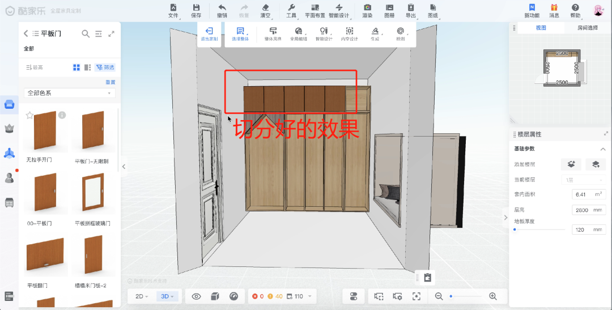The width and height of the screenshot is (612, 310).
Task: Adjust the 地板厚度 slider
Action: pyautogui.click(x=540, y=230)
